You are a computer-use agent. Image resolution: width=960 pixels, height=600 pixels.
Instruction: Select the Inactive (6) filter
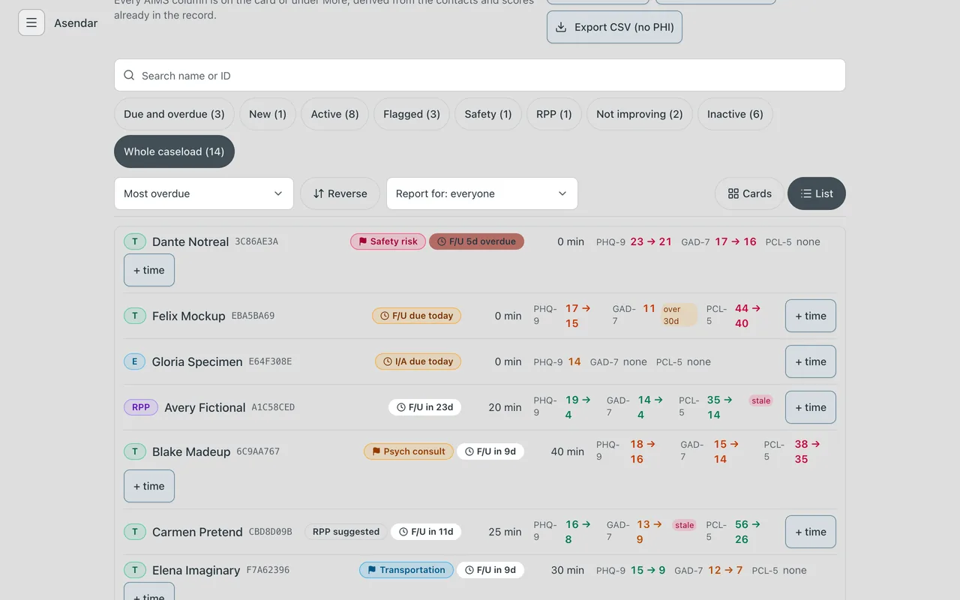tap(735, 114)
